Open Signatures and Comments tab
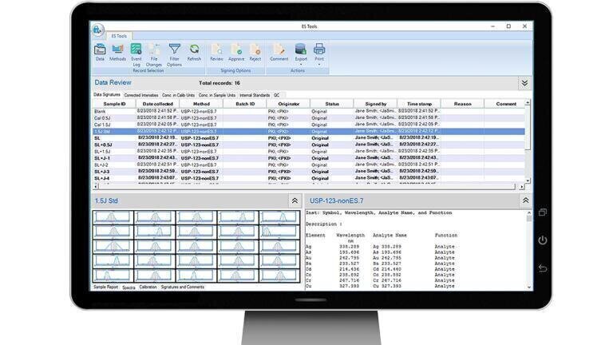 [x=183, y=287]
